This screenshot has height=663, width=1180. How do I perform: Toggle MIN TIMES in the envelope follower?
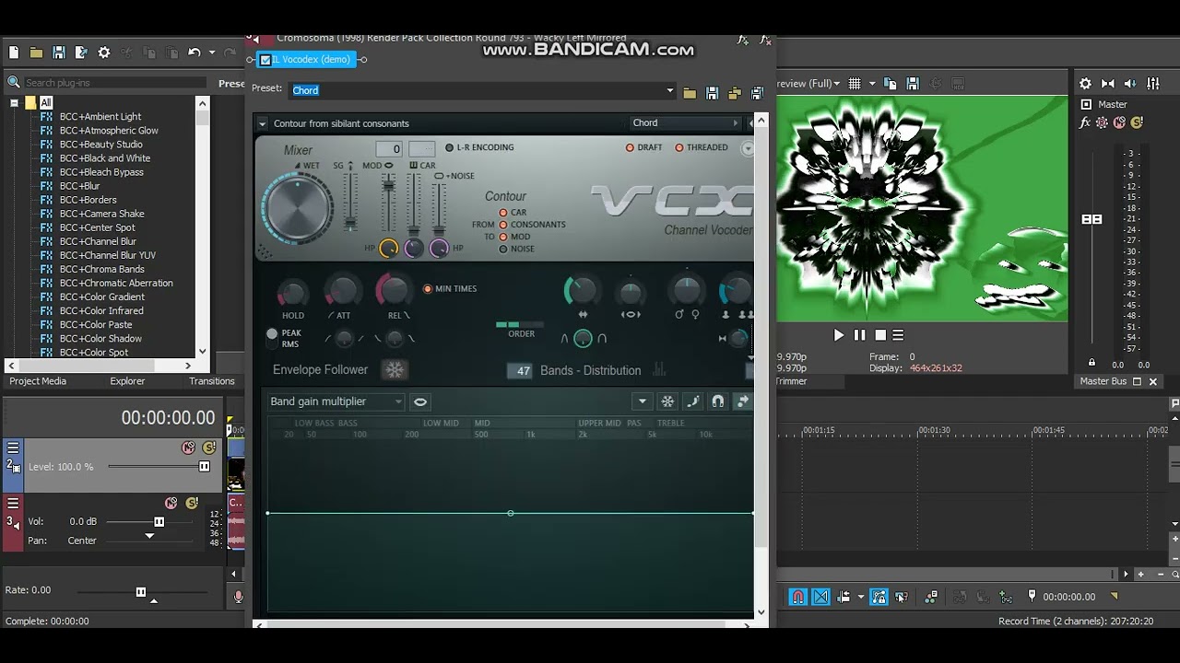coord(428,288)
